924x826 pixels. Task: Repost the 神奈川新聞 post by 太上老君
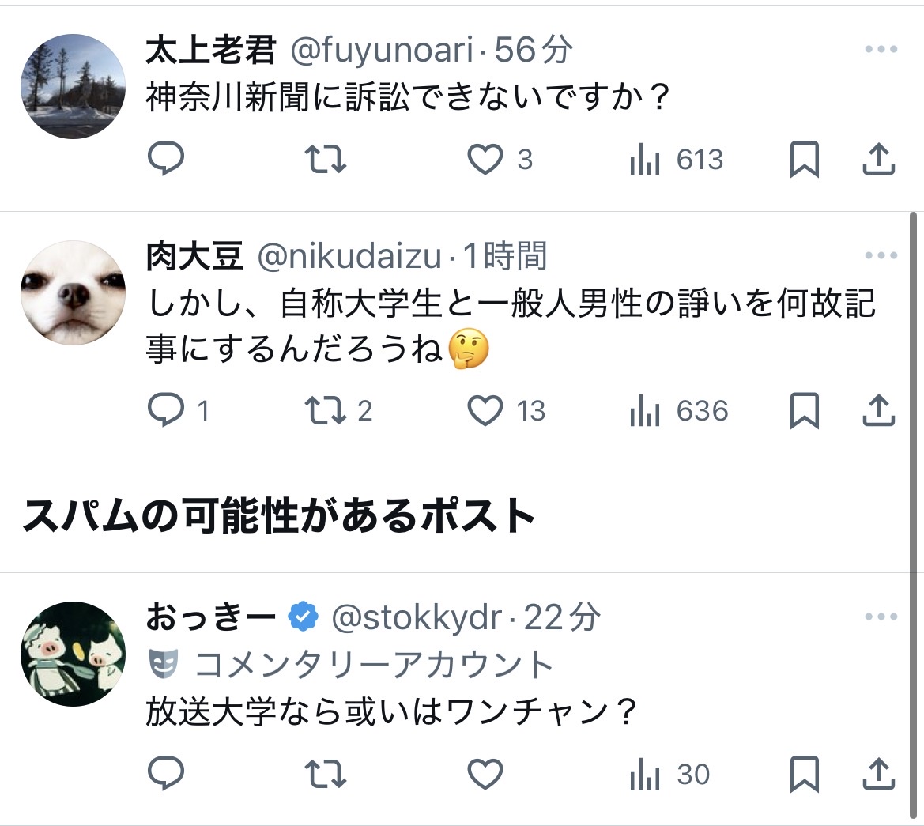[x=326, y=159]
